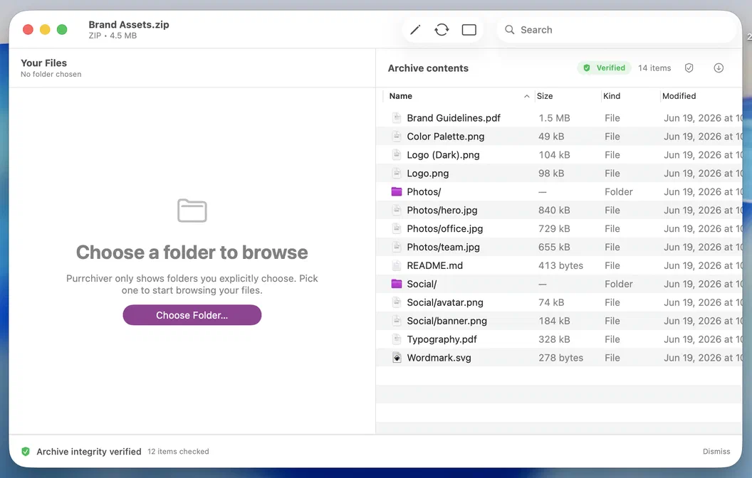Click the Choose Folder... button
Image resolution: width=752 pixels, height=478 pixels.
pos(192,315)
